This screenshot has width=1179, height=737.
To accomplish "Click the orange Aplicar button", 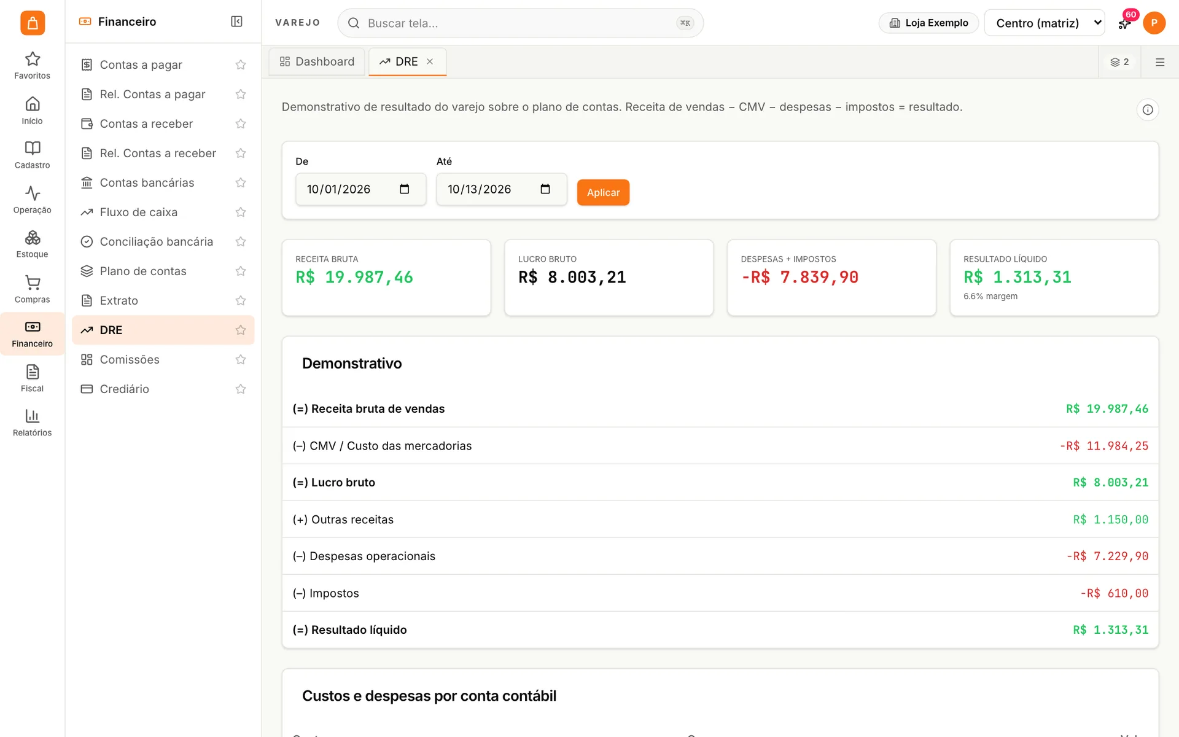I will 603,192.
